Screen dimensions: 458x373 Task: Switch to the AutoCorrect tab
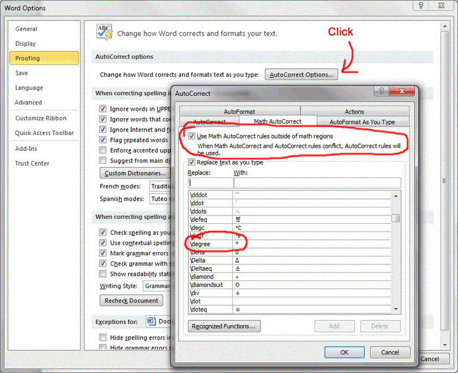[209, 122]
